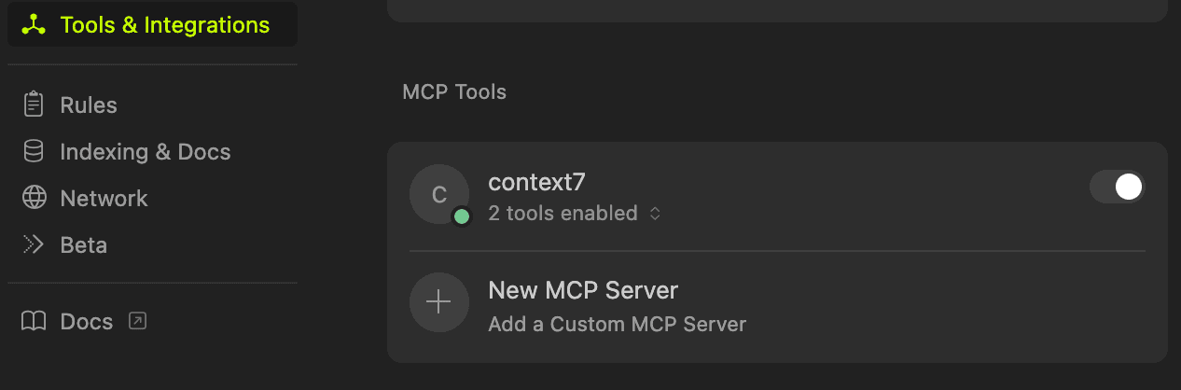The image size is (1181, 390).
Task: Go to Indexing & Docs settings
Action: tap(145, 151)
